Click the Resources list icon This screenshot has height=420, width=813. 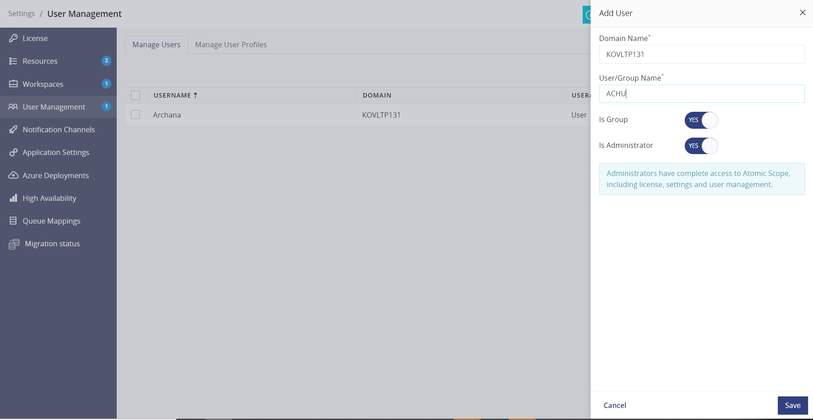(13, 61)
